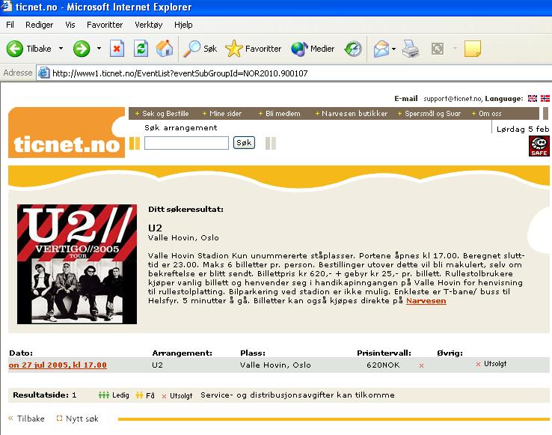This screenshot has width=552, height=435.
Task: Click the U2 Vertigo 2005 tour poster
Action: click(77, 264)
